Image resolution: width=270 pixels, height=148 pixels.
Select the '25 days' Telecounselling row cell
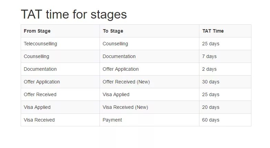click(x=211, y=44)
